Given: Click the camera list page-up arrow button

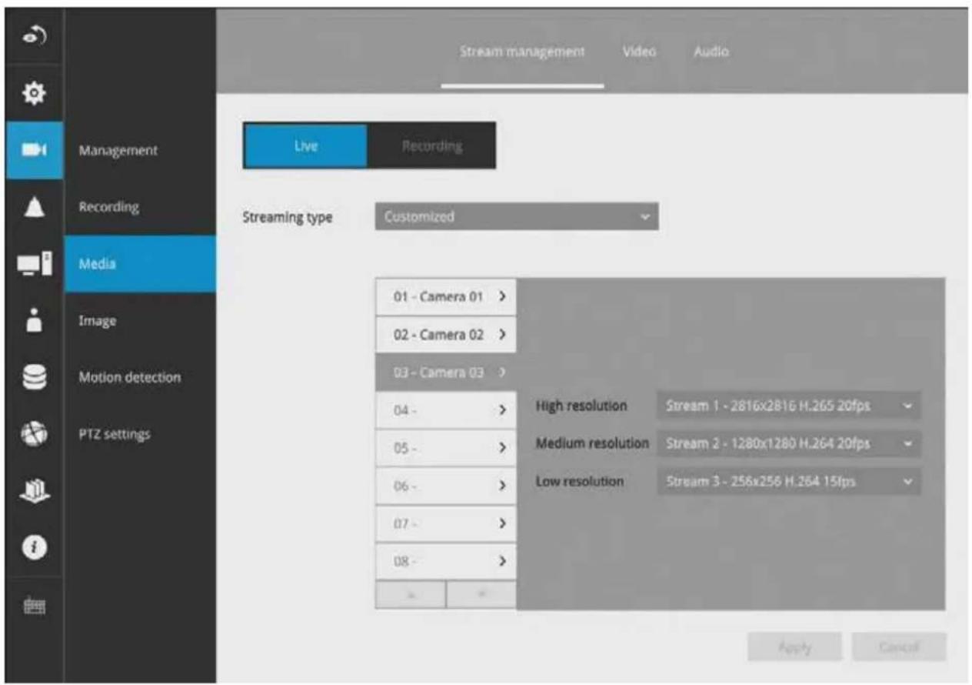Looking at the screenshot, I should coord(410,595).
